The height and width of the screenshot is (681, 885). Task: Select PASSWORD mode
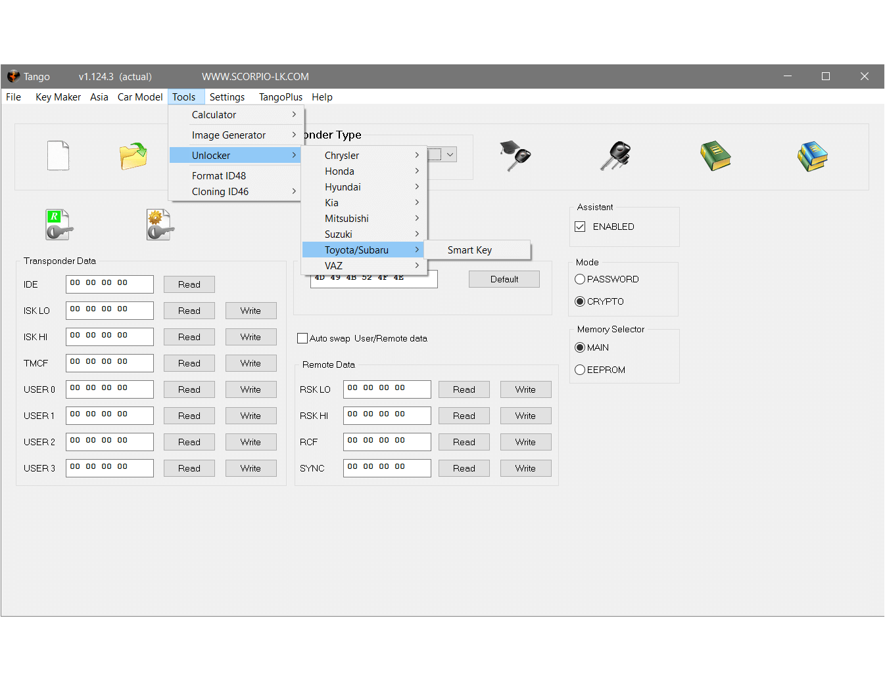[x=580, y=279]
